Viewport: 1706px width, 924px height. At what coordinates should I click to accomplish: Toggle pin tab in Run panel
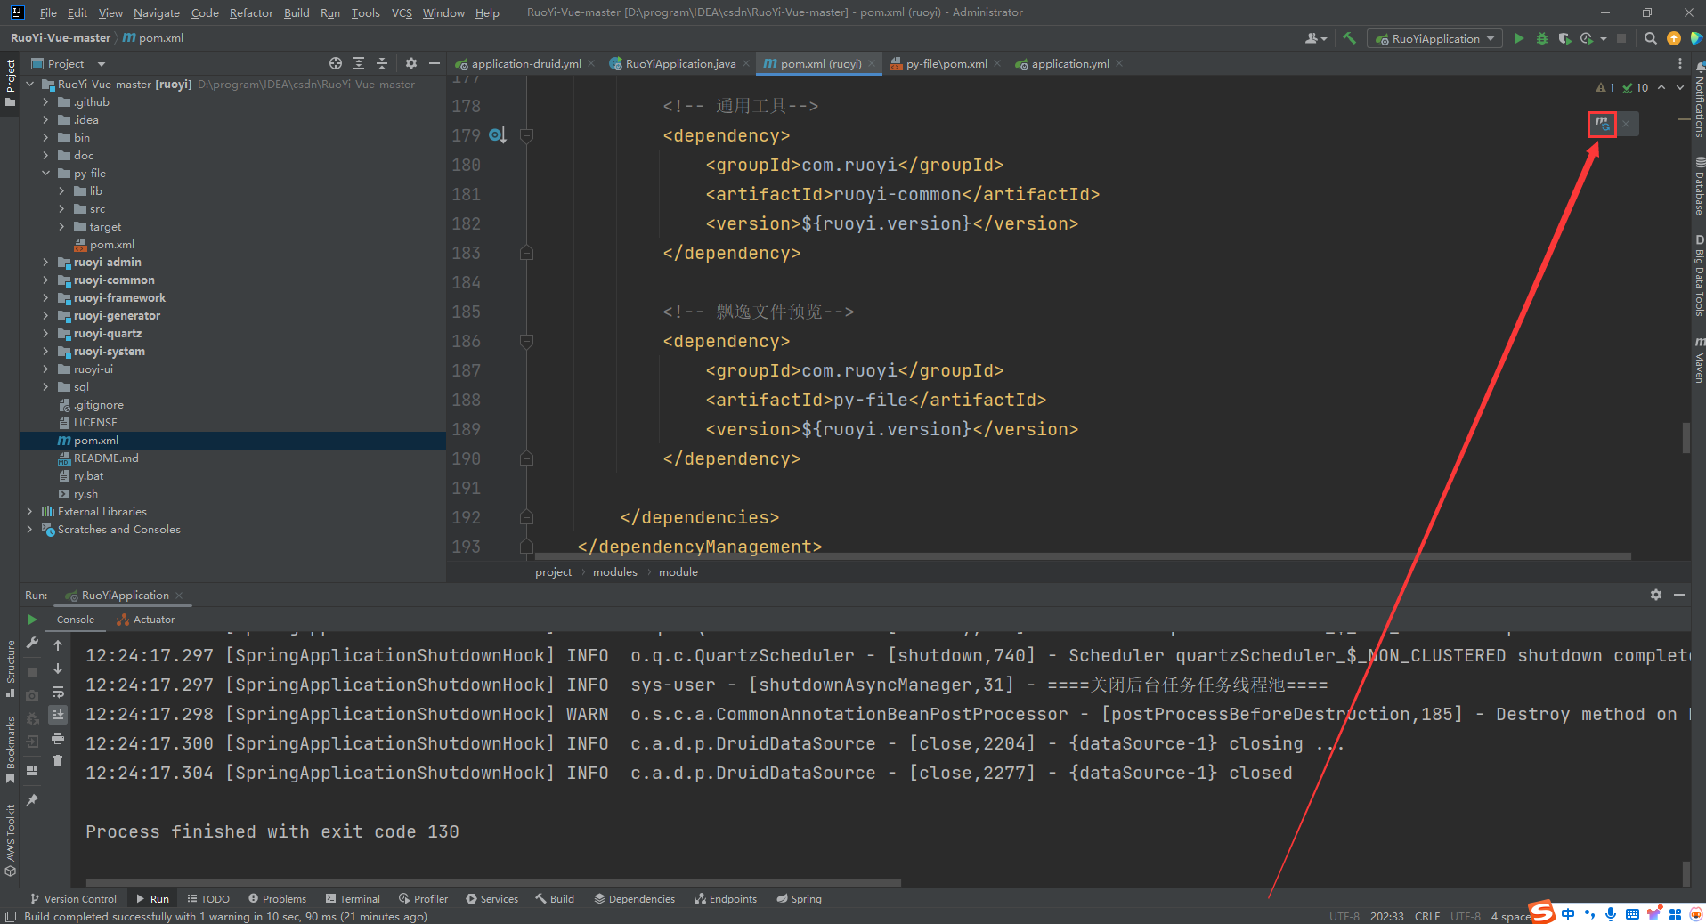[x=32, y=800]
